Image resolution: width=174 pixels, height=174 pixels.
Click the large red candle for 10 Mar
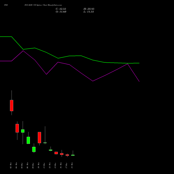39,137
